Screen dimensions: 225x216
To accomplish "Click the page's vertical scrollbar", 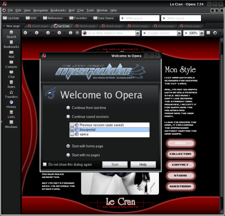I will pyautogui.click(x=222, y=126).
